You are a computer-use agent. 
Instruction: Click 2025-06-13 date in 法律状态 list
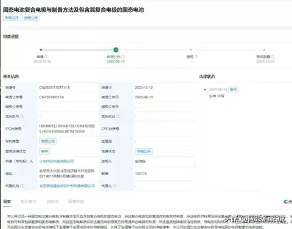pos(218,89)
